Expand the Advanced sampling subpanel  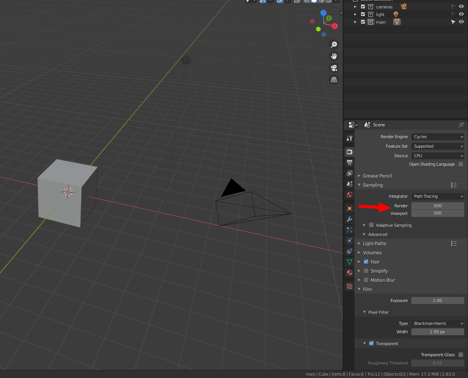pos(364,234)
